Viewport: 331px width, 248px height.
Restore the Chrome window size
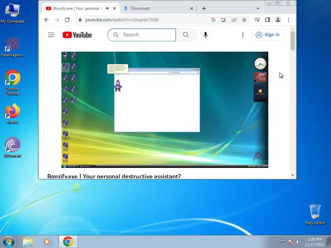(277, 3)
